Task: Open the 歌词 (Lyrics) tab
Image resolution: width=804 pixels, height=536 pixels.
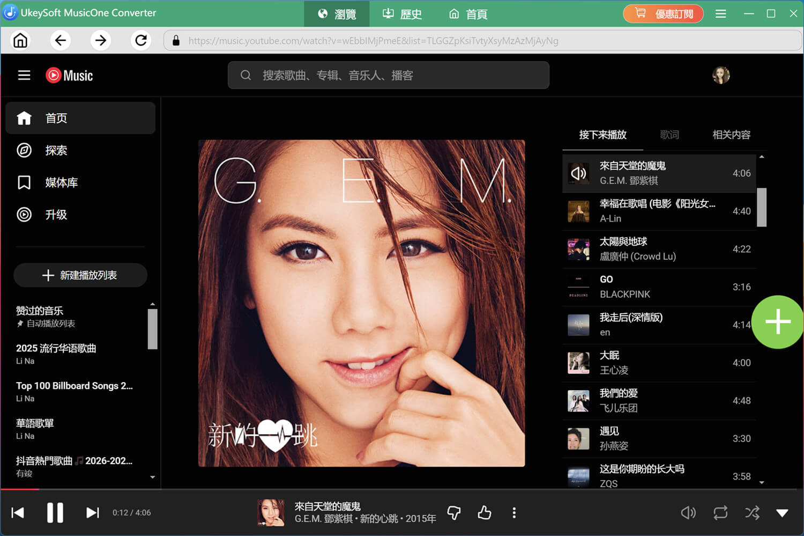Action: point(669,135)
